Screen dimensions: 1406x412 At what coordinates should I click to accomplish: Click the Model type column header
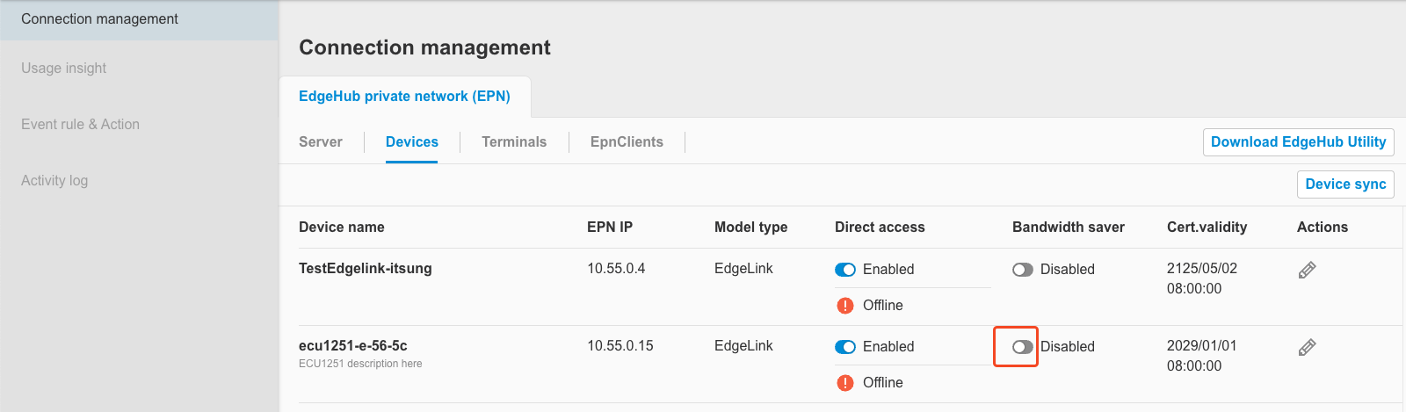pos(750,228)
